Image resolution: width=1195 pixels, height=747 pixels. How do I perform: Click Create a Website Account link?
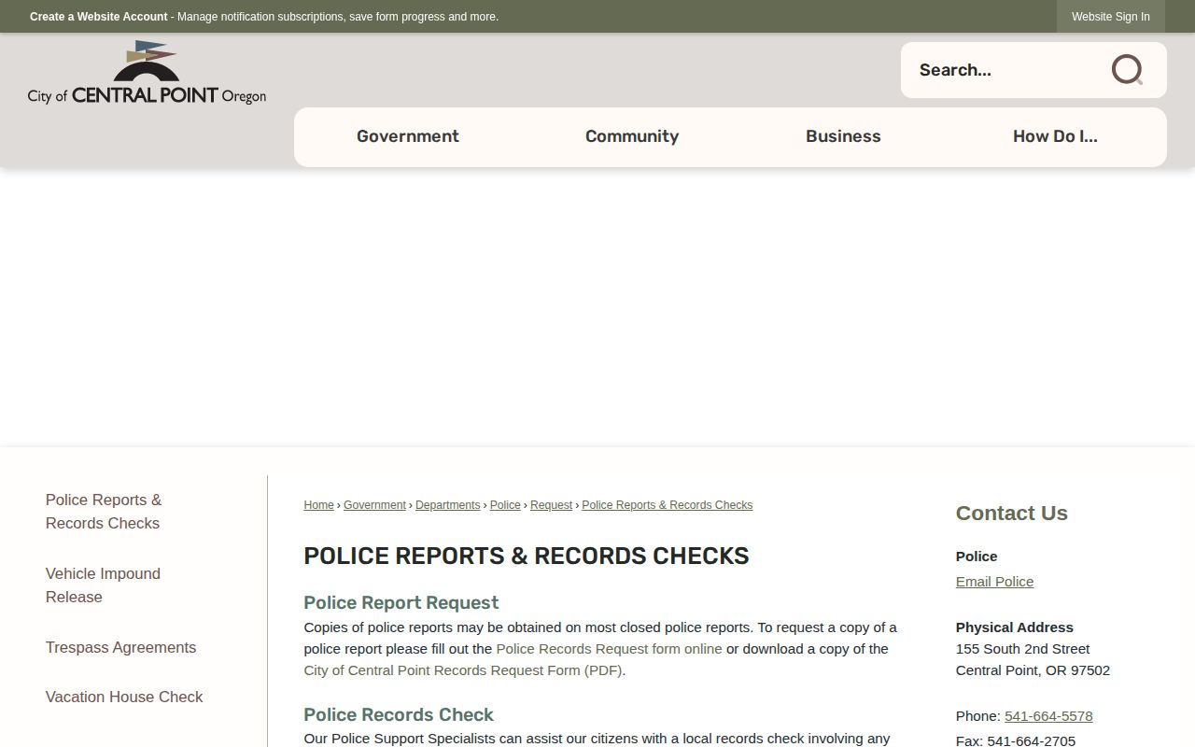[99, 17]
